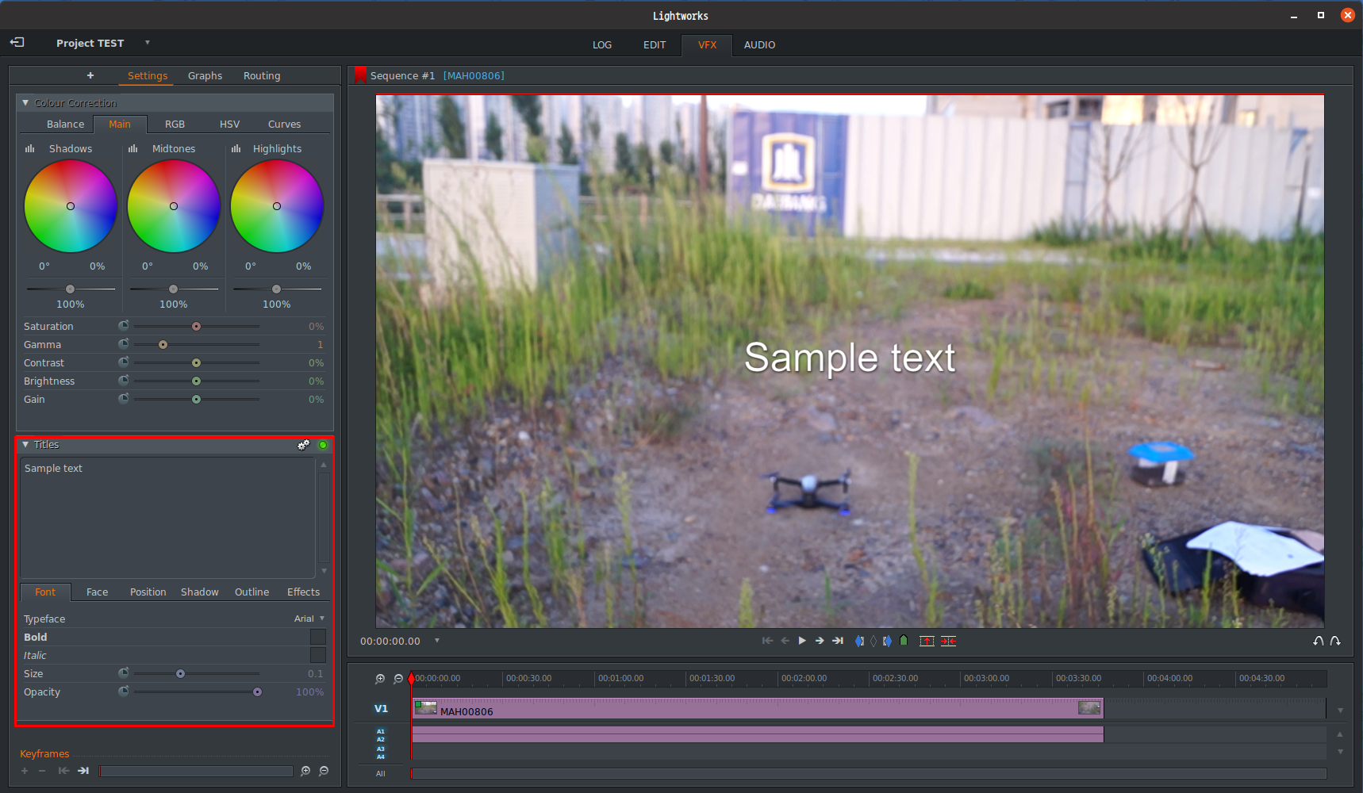Toggle Brightness keyframing icon
The image size is (1363, 793).
point(124,381)
